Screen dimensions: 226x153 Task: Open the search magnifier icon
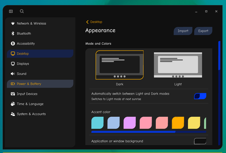point(22,11)
